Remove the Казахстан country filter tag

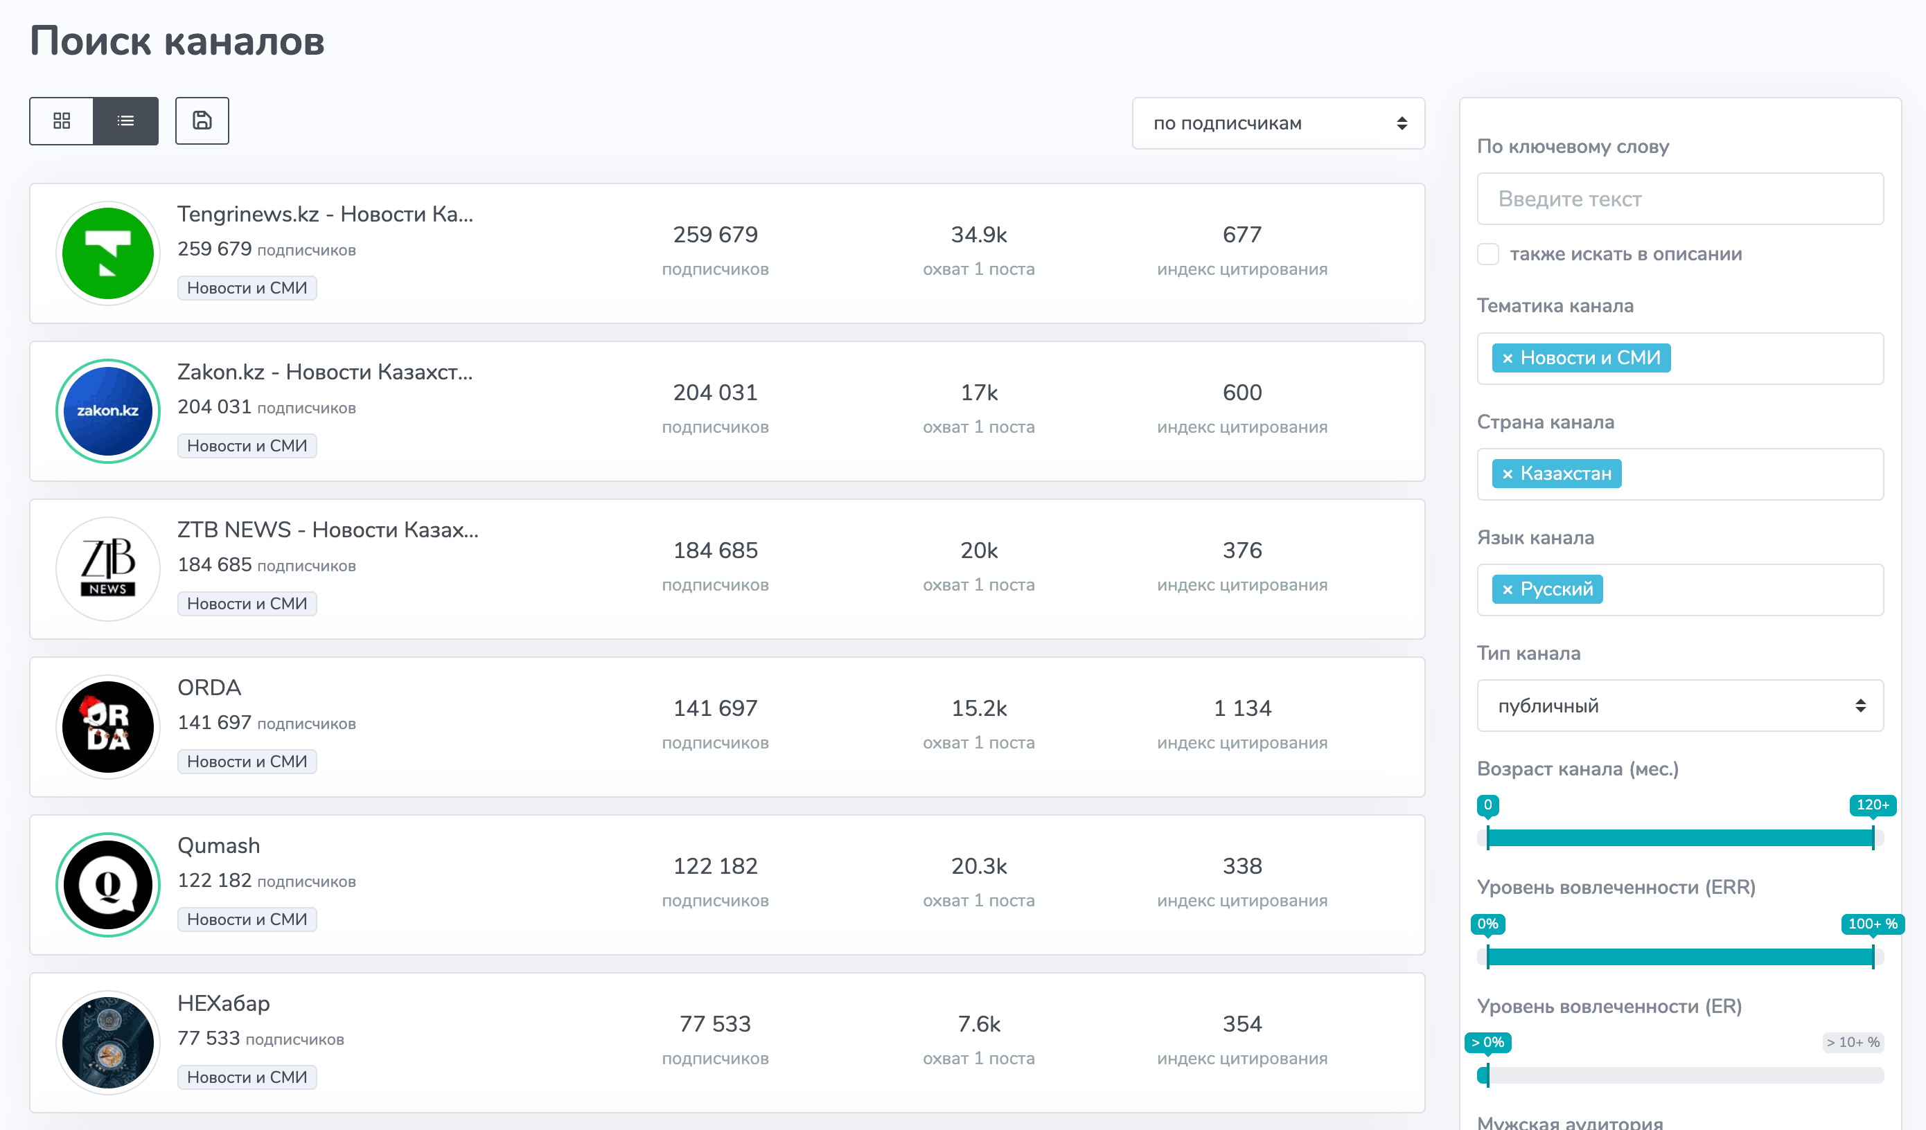(1507, 474)
